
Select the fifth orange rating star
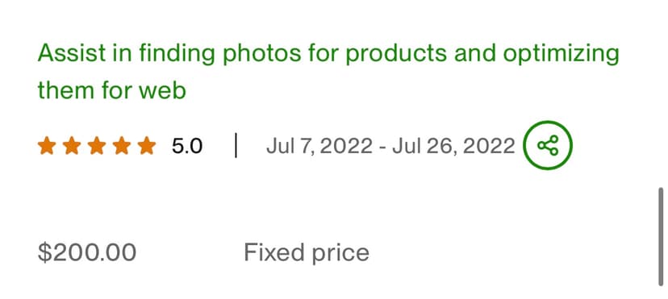[x=147, y=146]
